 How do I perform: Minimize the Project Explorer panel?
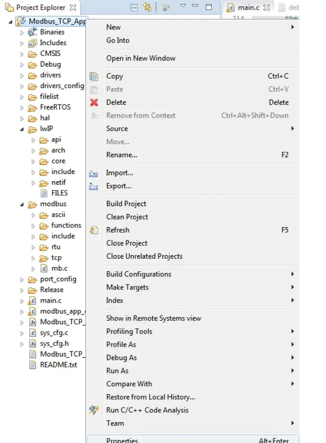tap(195, 7)
